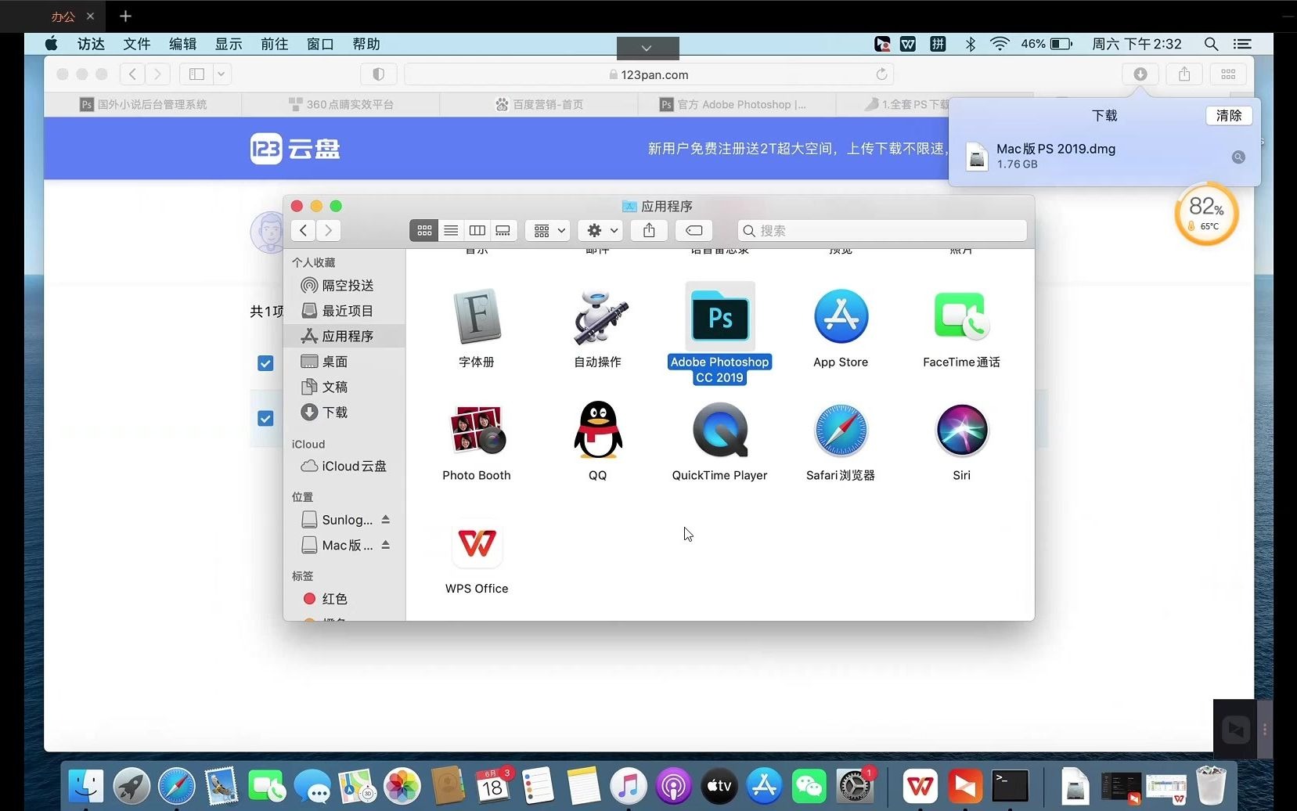Click the Finder share button
This screenshot has height=811, width=1297.
click(649, 230)
